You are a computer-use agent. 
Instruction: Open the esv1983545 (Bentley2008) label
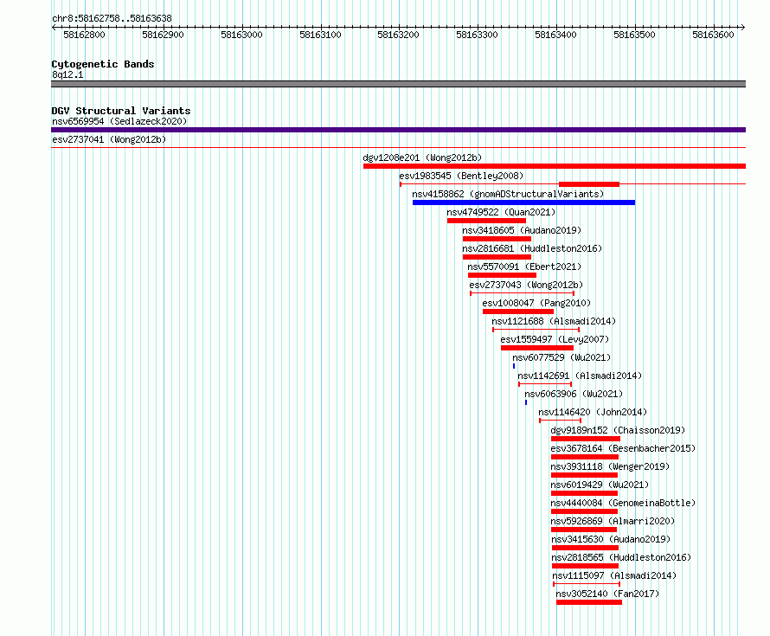click(461, 176)
